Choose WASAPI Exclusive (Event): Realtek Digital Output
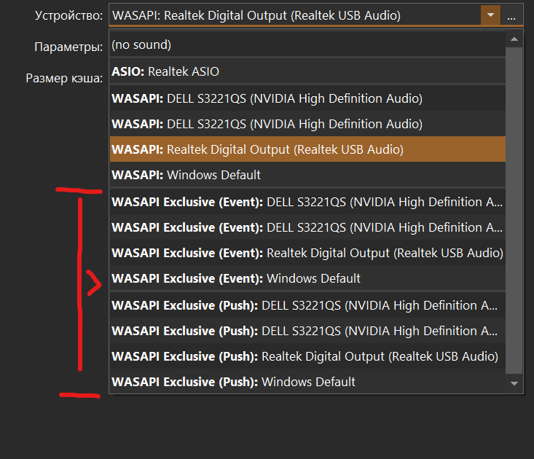This screenshot has width=534, height=459. tap(307, 253)
